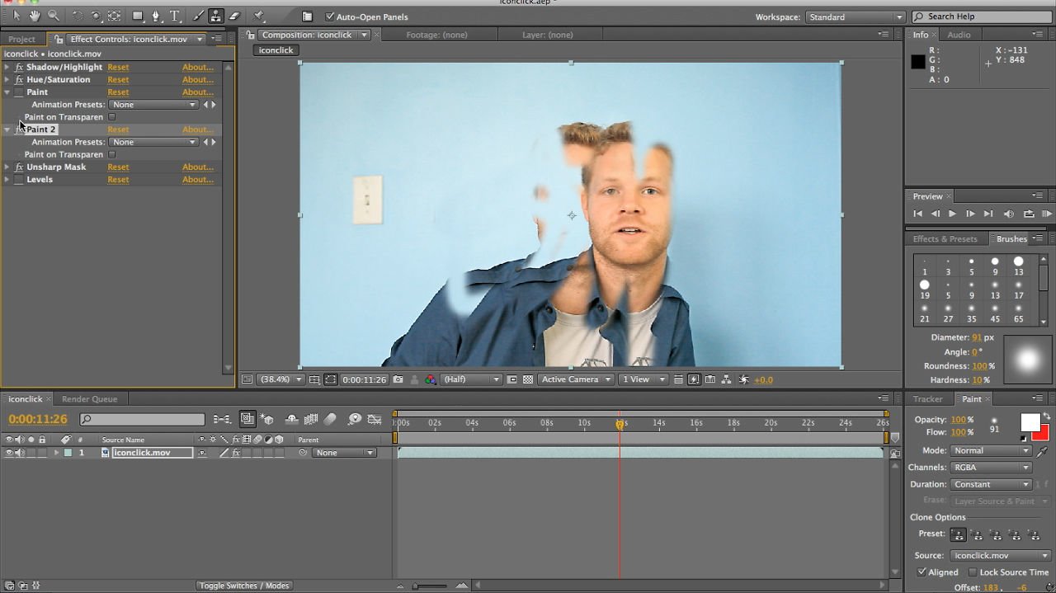Click the loop option in Preview
Viewport: 1056px width, 593px height.
pos(1029,214)
